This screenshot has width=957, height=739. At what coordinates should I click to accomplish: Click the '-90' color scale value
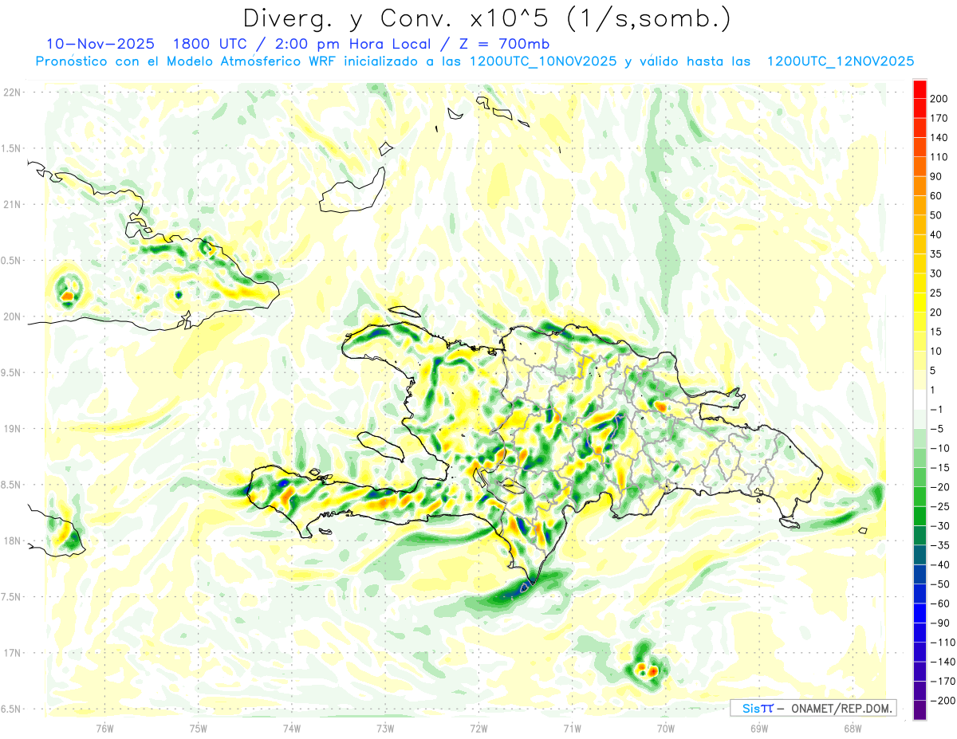click(x=941, y=623)
